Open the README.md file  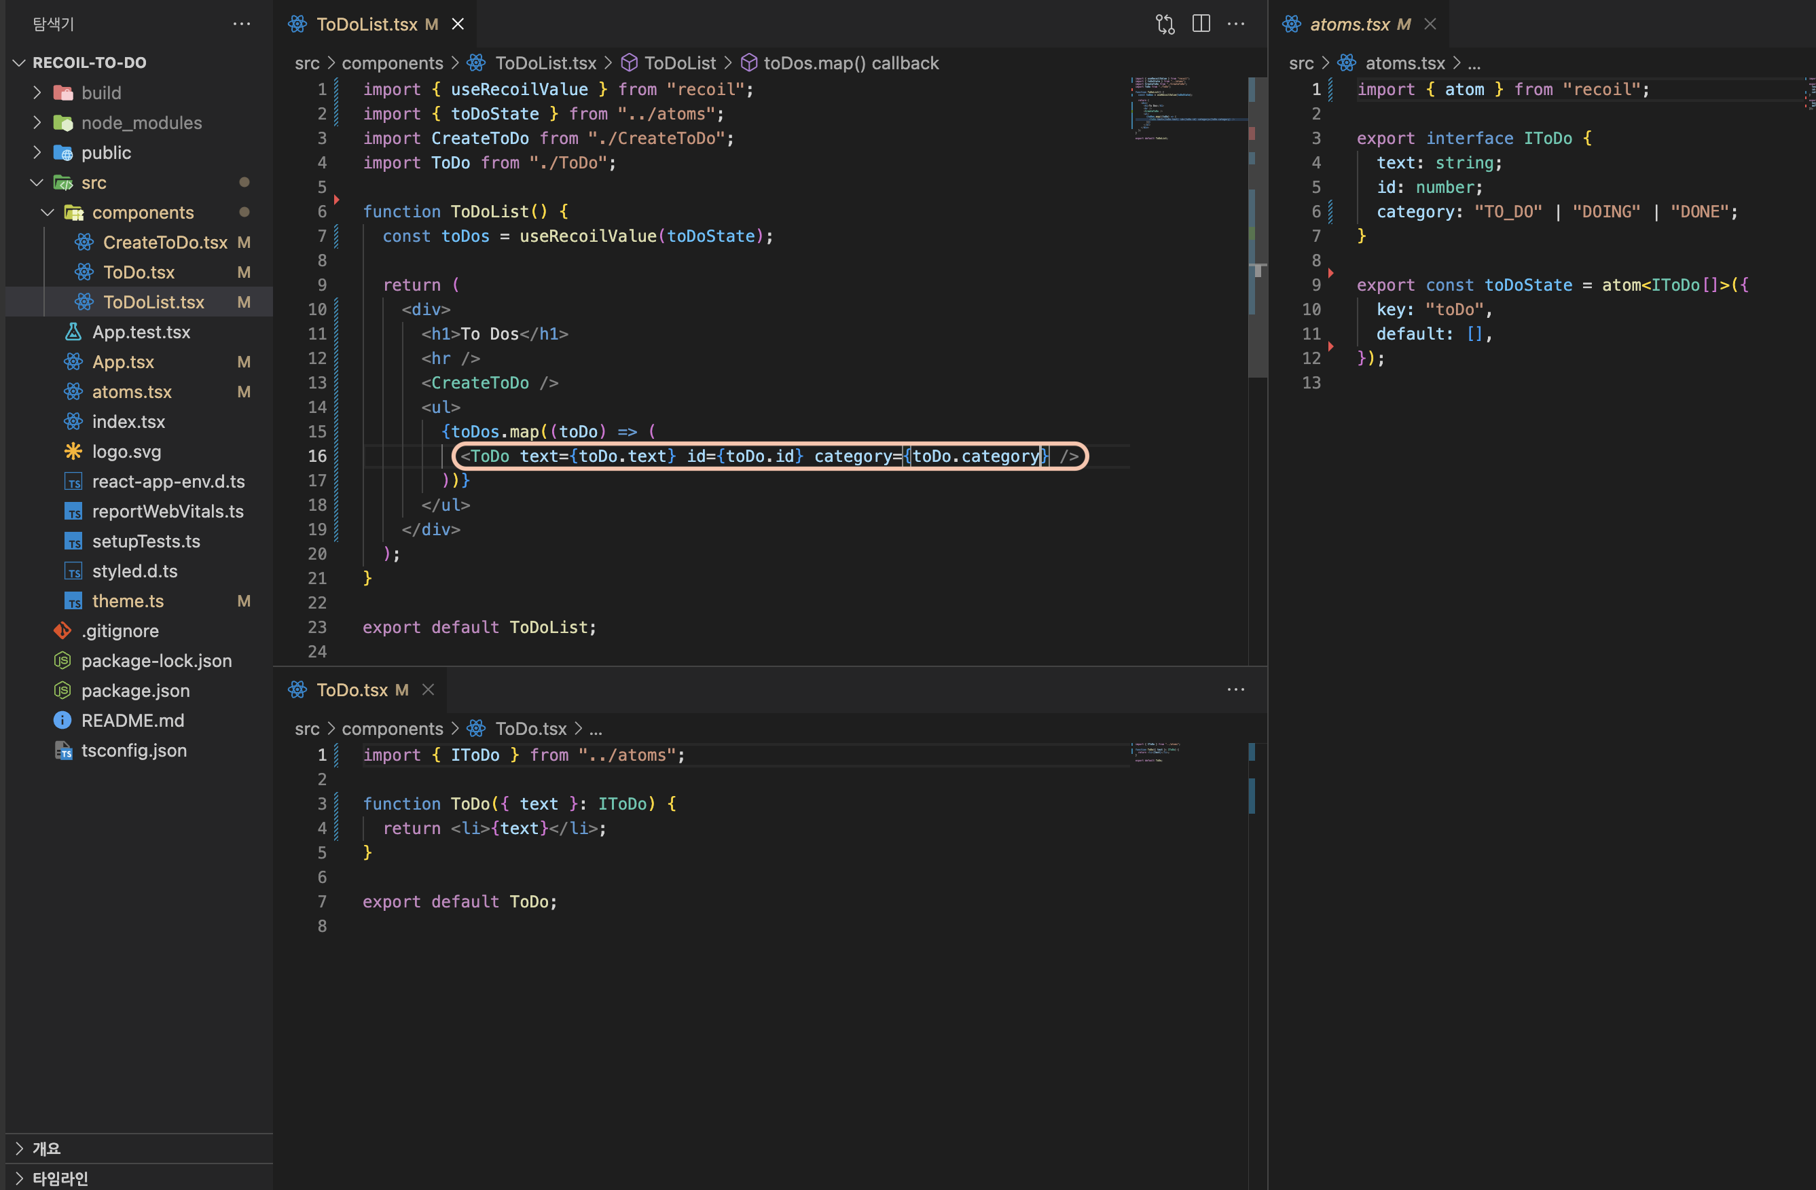tap(132, 721)
